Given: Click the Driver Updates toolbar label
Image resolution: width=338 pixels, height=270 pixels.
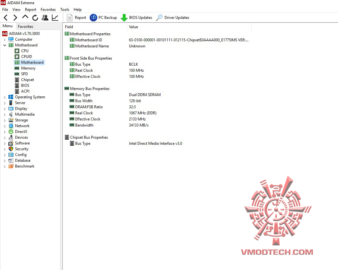Looking at the screenshot, I should [x=177, y=18].
